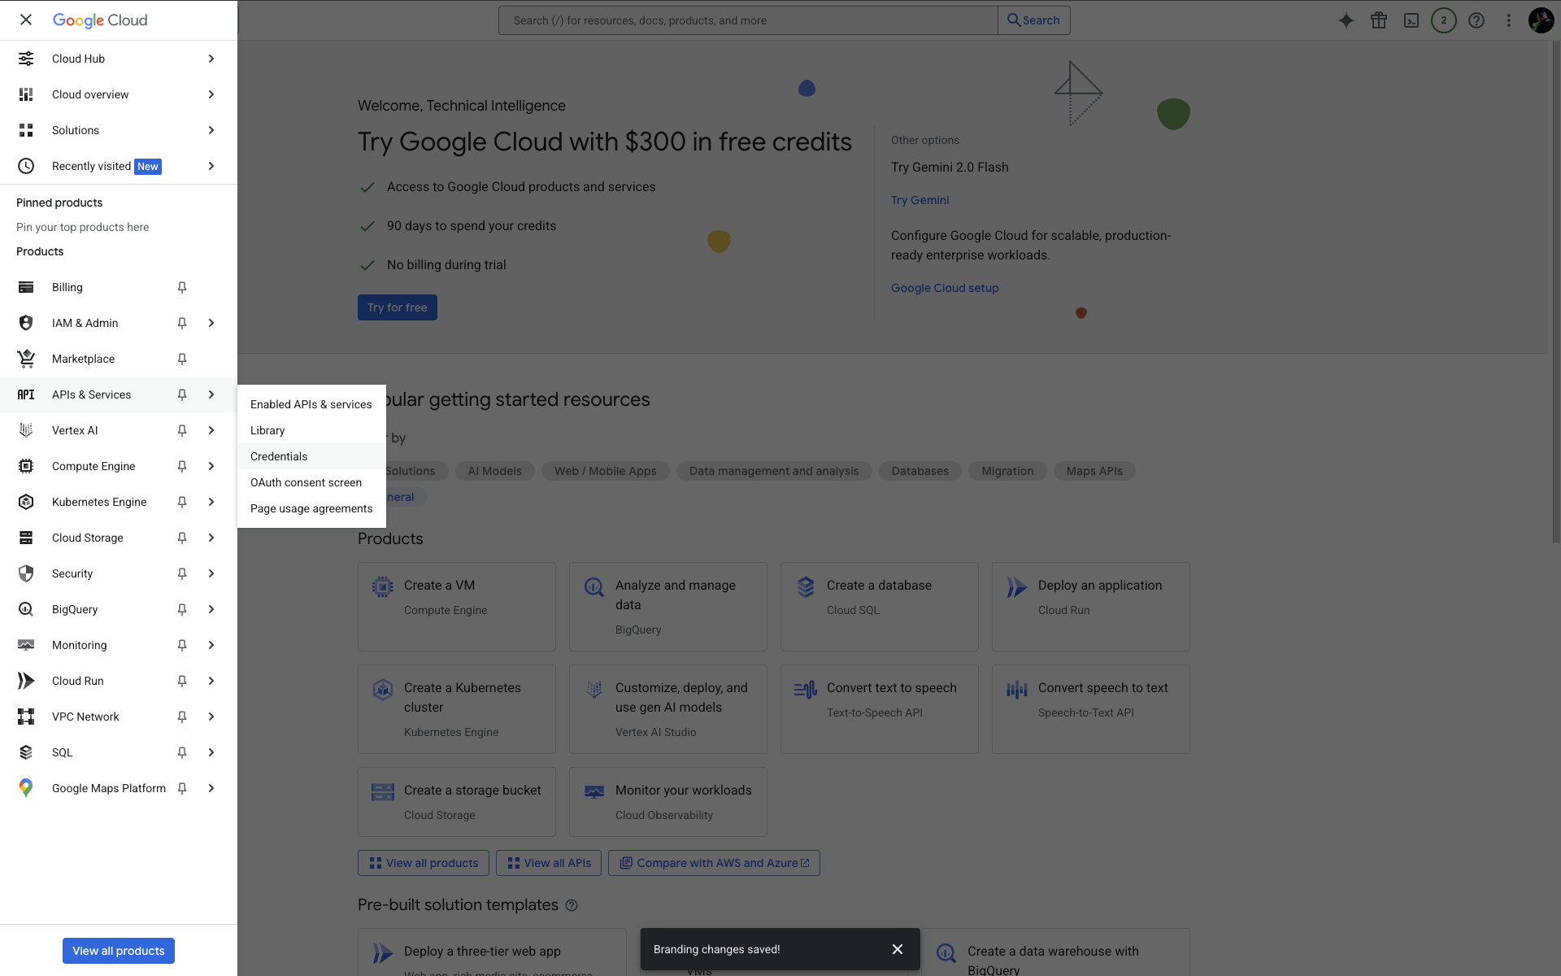Open OAuth consent screen entry
The image size is (1561, 976).
pyautogui.click(x=311, y=482)
